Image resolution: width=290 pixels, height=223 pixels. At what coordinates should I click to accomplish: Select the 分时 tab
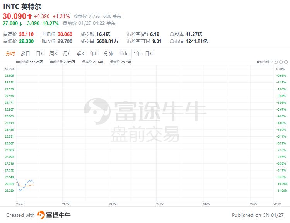[x=10, y=54]
